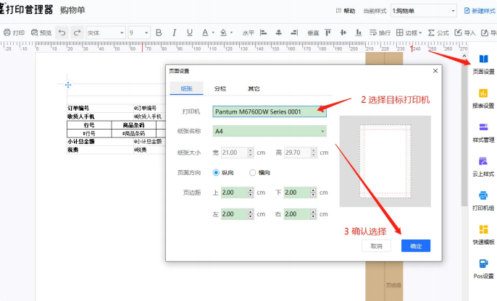Click the 确定 confirm button
Viewport: 497px width, 301px height.
coord(415,246)
